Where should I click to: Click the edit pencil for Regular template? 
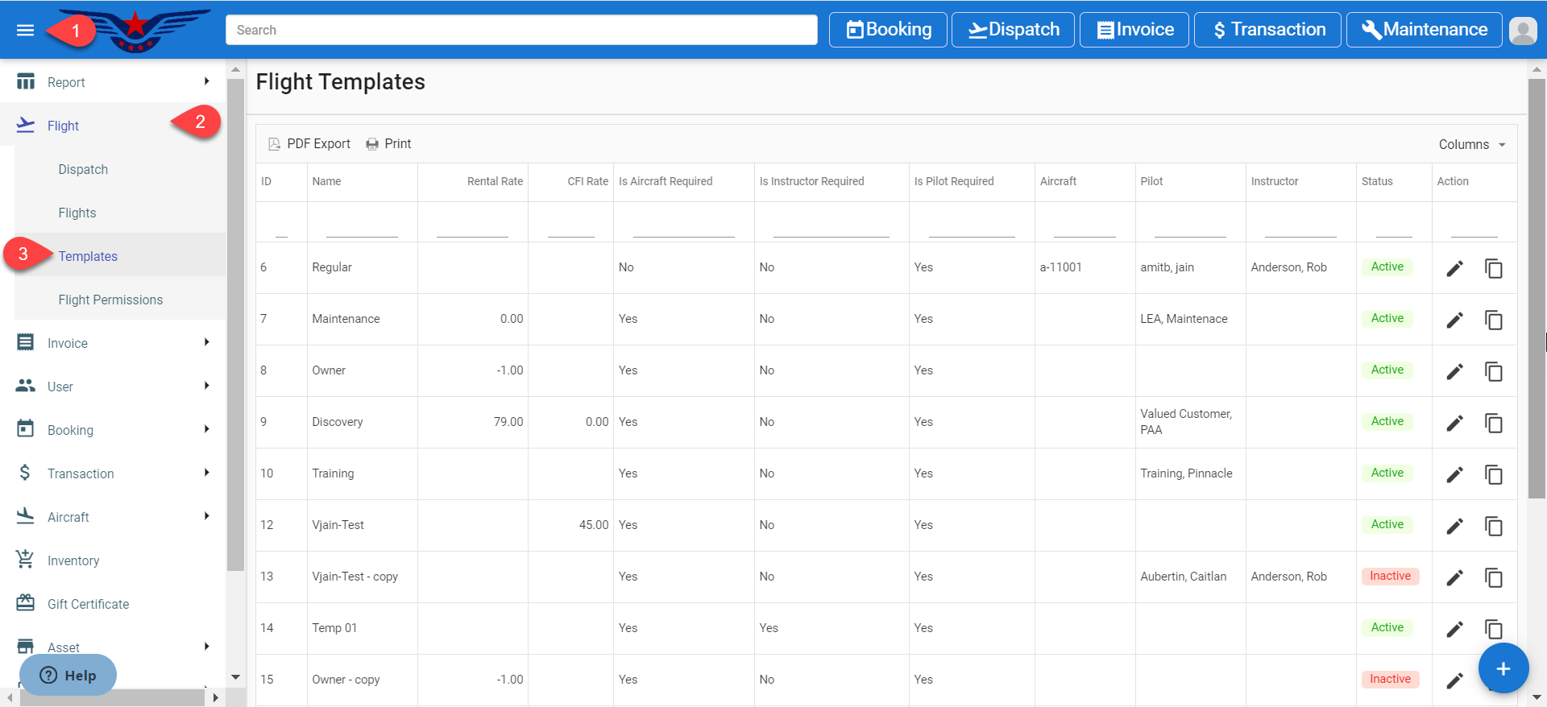pos(1454,269)
